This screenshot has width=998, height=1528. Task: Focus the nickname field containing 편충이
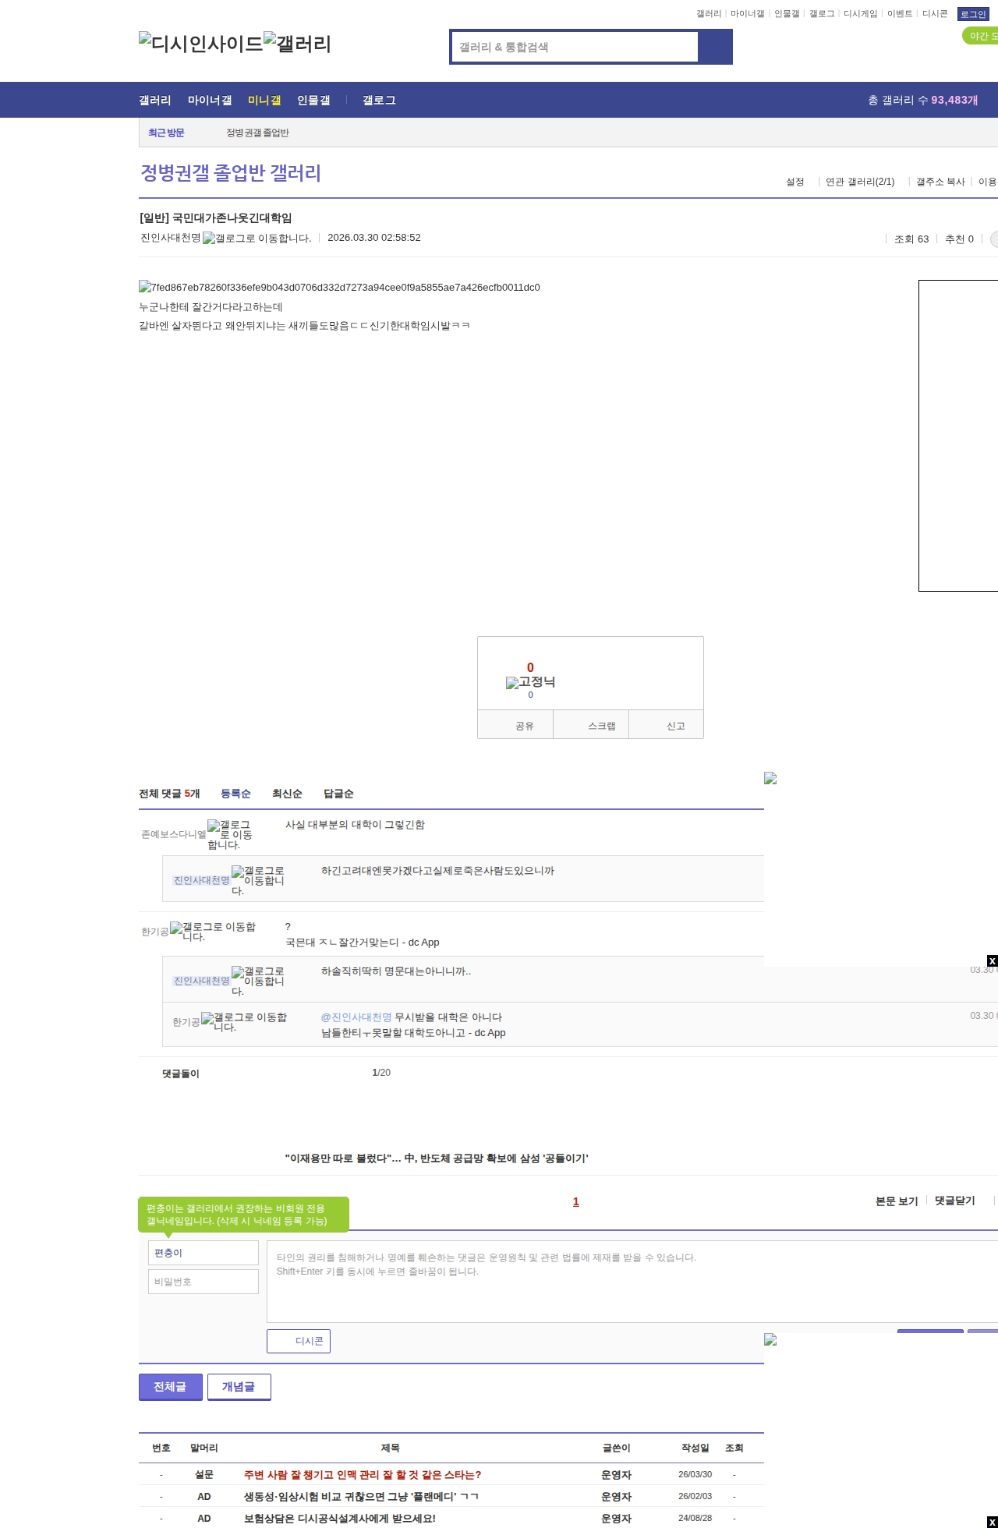click(203, 1253)
